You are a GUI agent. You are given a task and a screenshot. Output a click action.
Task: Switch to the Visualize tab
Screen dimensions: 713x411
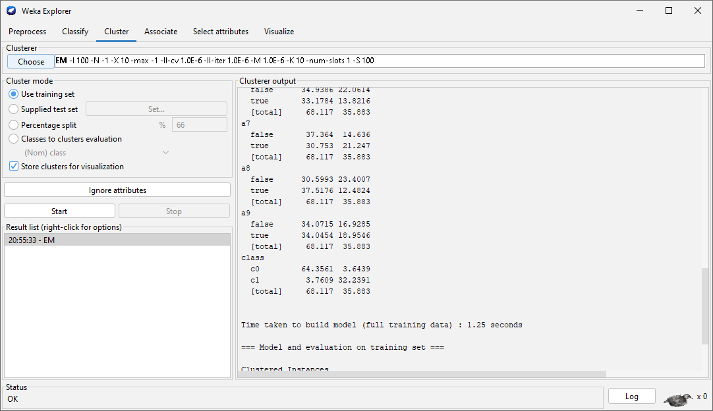pyautogui.click(x=279, y=32)
